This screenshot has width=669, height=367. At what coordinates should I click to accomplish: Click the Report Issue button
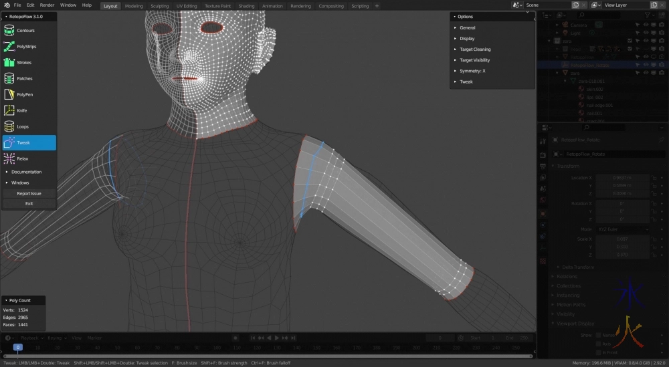click(x=29, y=193)
